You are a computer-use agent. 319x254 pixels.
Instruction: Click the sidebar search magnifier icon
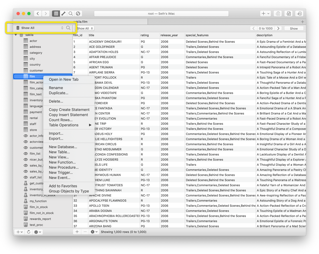point(68,28)
